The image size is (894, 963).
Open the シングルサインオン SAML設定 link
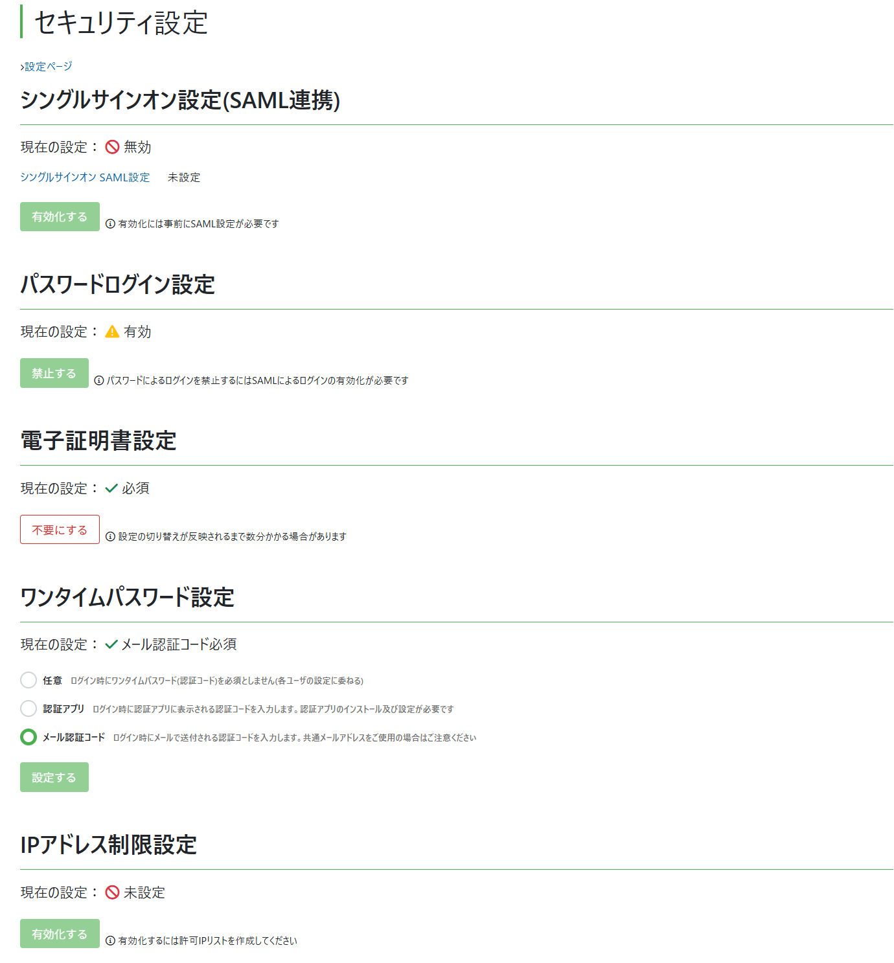(x=85, y=177)
